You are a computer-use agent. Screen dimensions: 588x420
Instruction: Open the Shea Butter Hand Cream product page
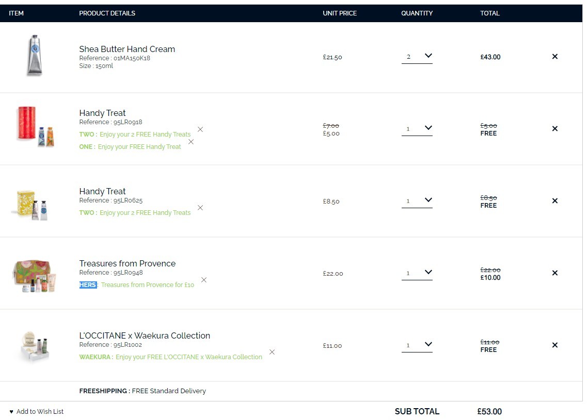click(127, 49)
